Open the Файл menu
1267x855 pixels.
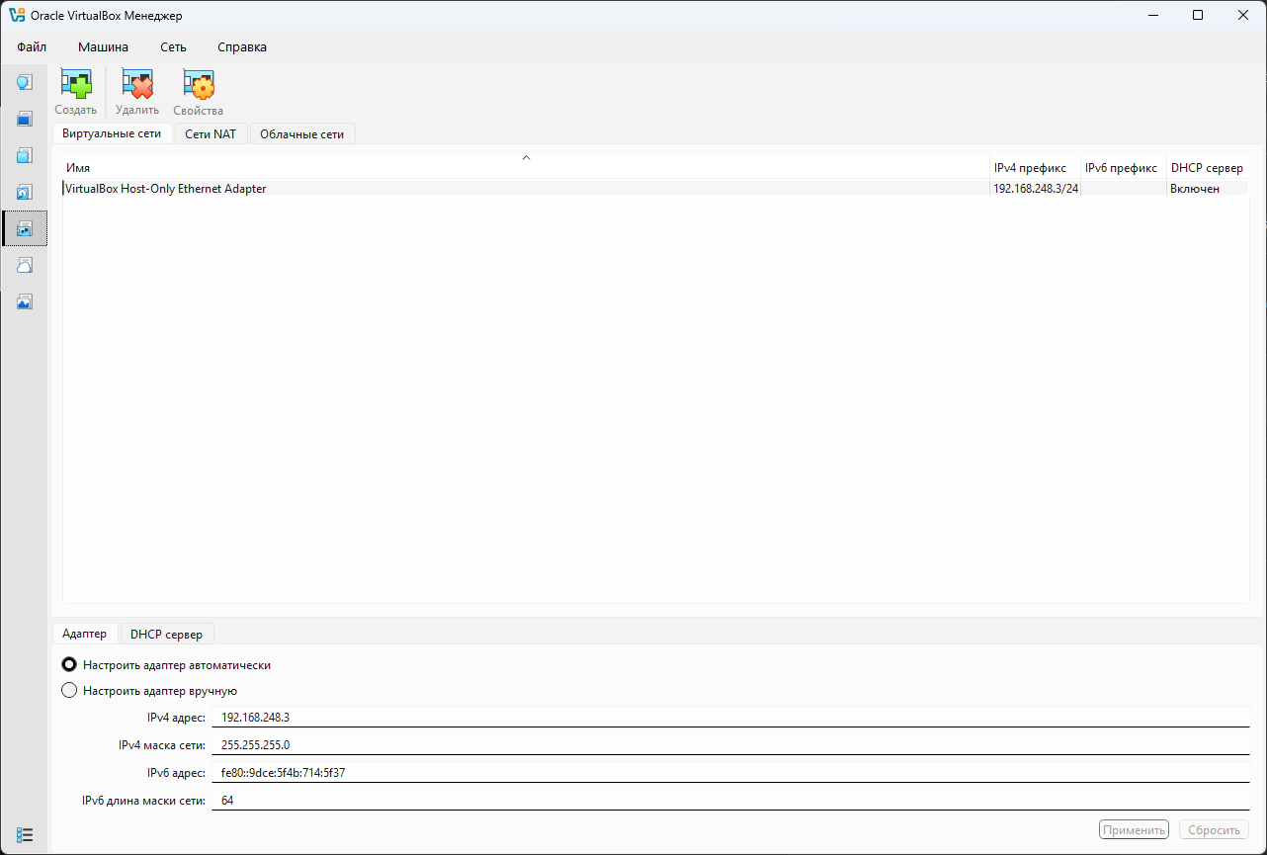click(x=32, y=46)
